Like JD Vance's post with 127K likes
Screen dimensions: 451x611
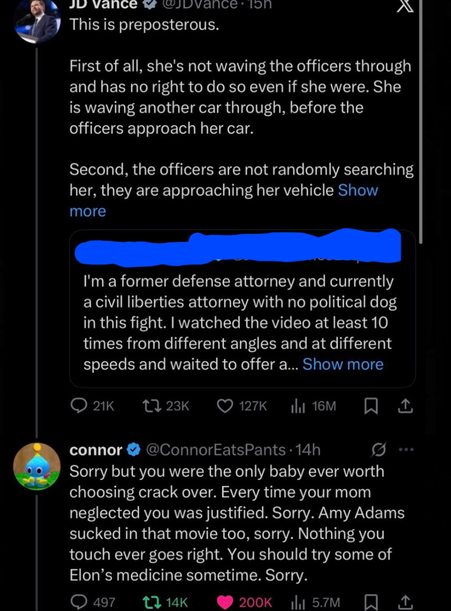[x=225, y=406]
